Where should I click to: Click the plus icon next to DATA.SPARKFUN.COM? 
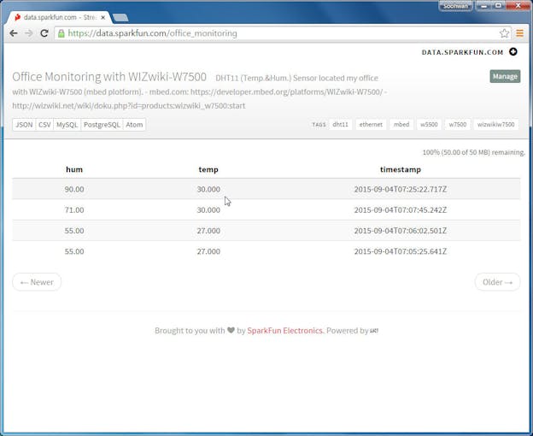click(x=513, y=51)
